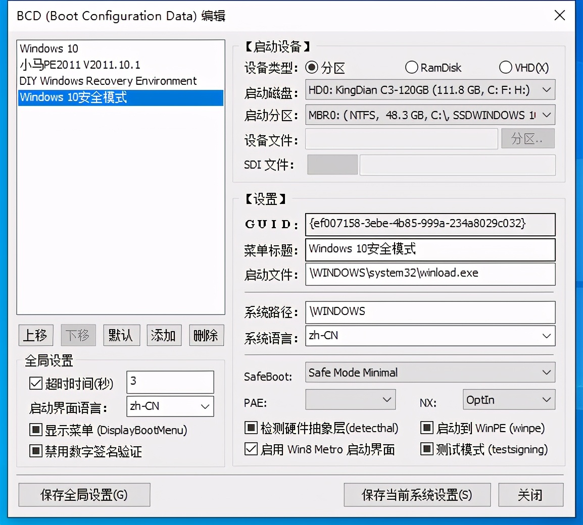Click inside the 菜单标题 title field

click(x=429, y=250)
